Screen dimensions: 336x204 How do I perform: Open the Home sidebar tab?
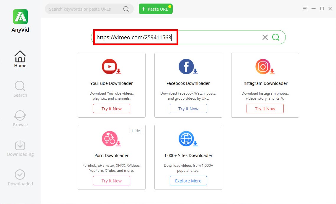click(20, 59)
